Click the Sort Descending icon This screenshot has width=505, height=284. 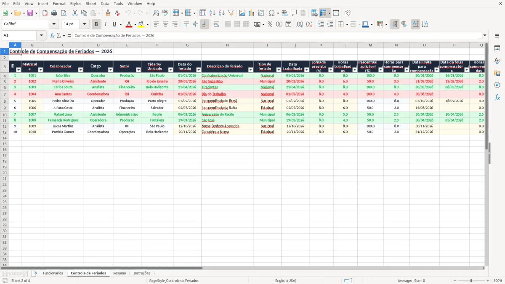[x=222, y=13]
